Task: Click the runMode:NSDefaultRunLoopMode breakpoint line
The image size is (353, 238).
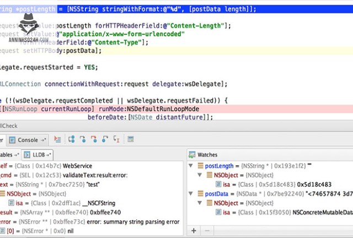Action: coord(176,109)
